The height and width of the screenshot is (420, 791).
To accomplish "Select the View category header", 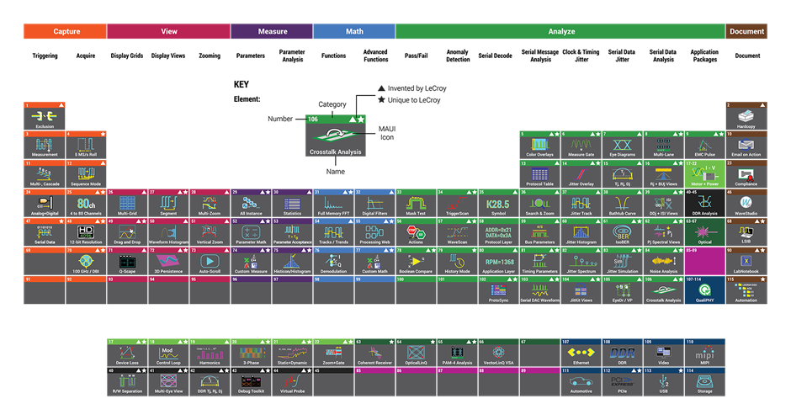I will coord(168,31).
